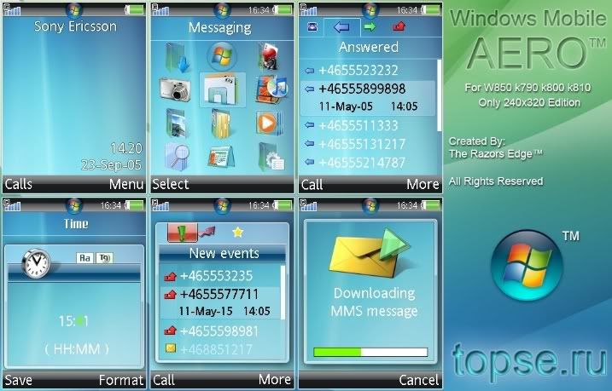Select the call entry +4655511333
The width and height of the screenshot is (612, 391).
click(367, 126)
